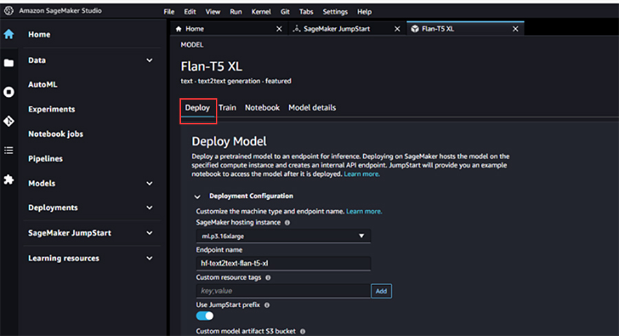
Task: Open the Run menu
Action: [236, 12]
